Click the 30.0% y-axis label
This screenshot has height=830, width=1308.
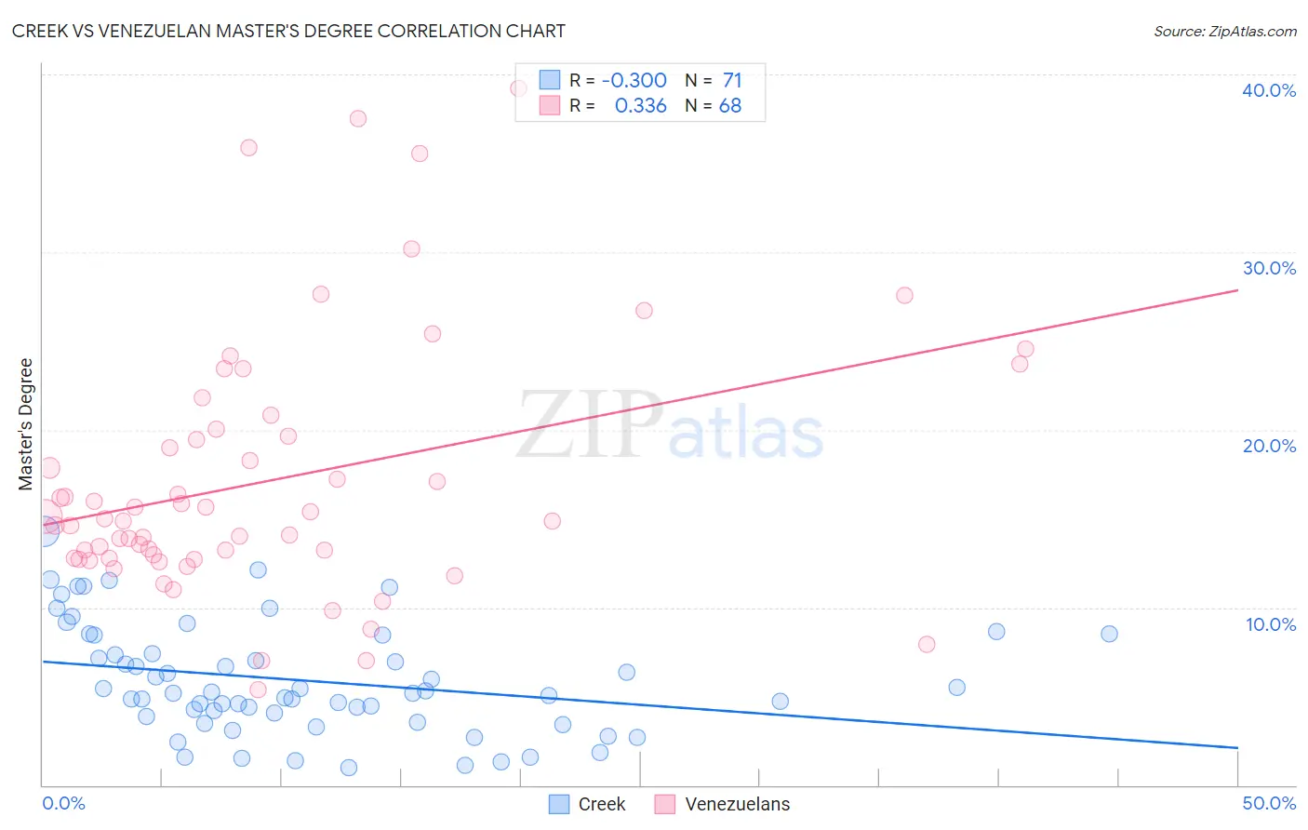[x=1269, y=268]
